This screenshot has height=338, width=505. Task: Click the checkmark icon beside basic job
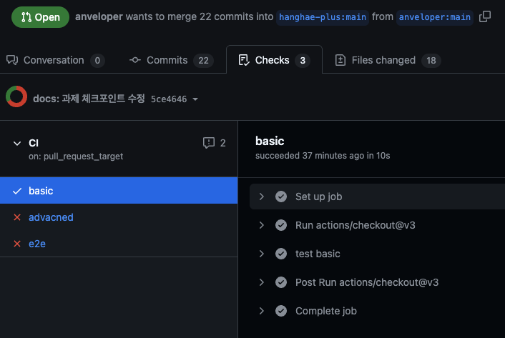(17, 191)
